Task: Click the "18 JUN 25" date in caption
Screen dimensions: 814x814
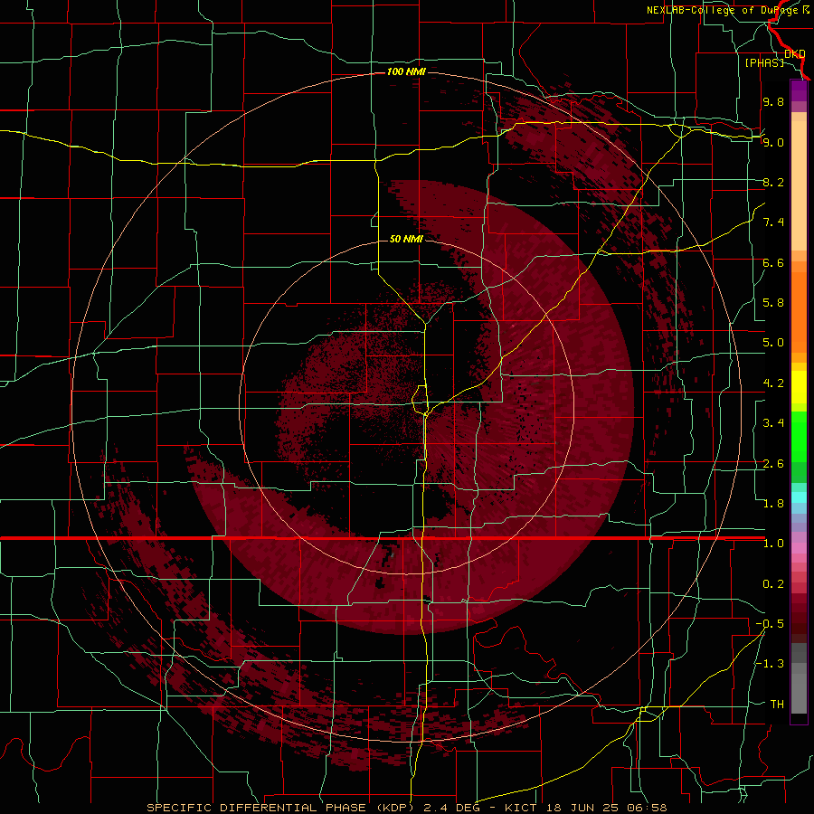Action: click(583, 808)
